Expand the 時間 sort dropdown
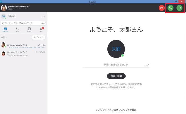 coord(4,38)
